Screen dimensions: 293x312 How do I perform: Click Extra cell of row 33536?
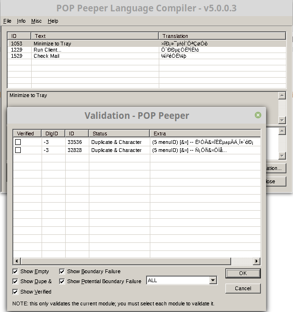pos(205,142)
